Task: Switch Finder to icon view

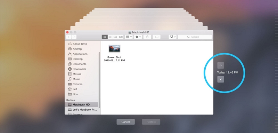Action: coord(105,37)
